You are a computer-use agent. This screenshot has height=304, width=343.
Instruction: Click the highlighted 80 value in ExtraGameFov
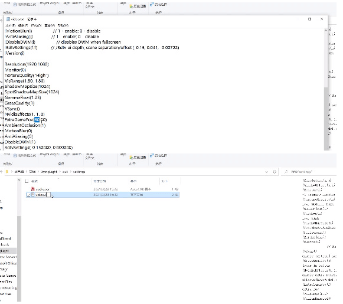(x=37, y=120)
